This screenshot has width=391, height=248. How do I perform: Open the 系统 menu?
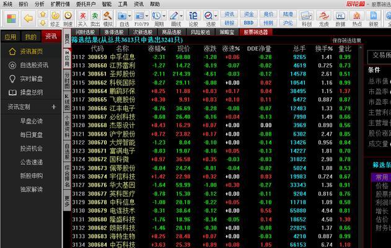tap(7, 4)
